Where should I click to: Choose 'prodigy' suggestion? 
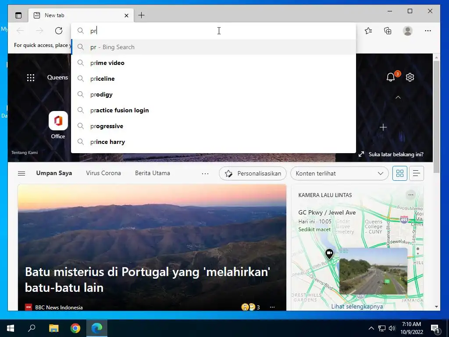point(214,94)
